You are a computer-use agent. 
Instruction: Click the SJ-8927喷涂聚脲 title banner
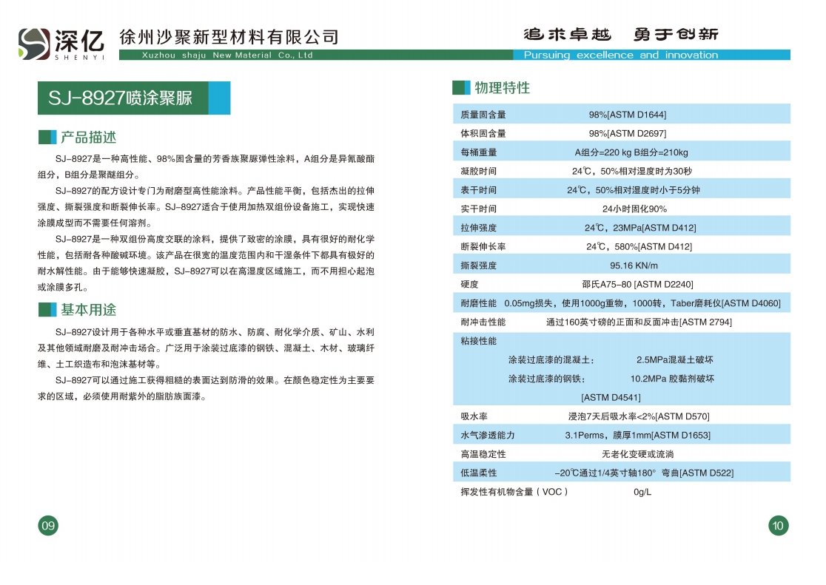tap(134, 98)
